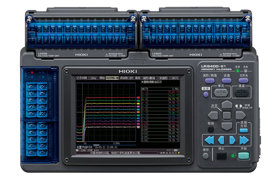Tap the round 监视 monitor button

pos(206,94)
